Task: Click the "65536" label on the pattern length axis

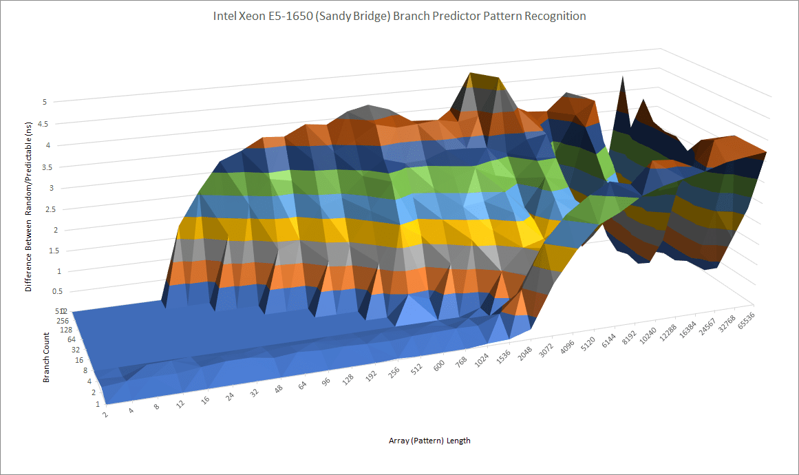Action: click(747, 321)
